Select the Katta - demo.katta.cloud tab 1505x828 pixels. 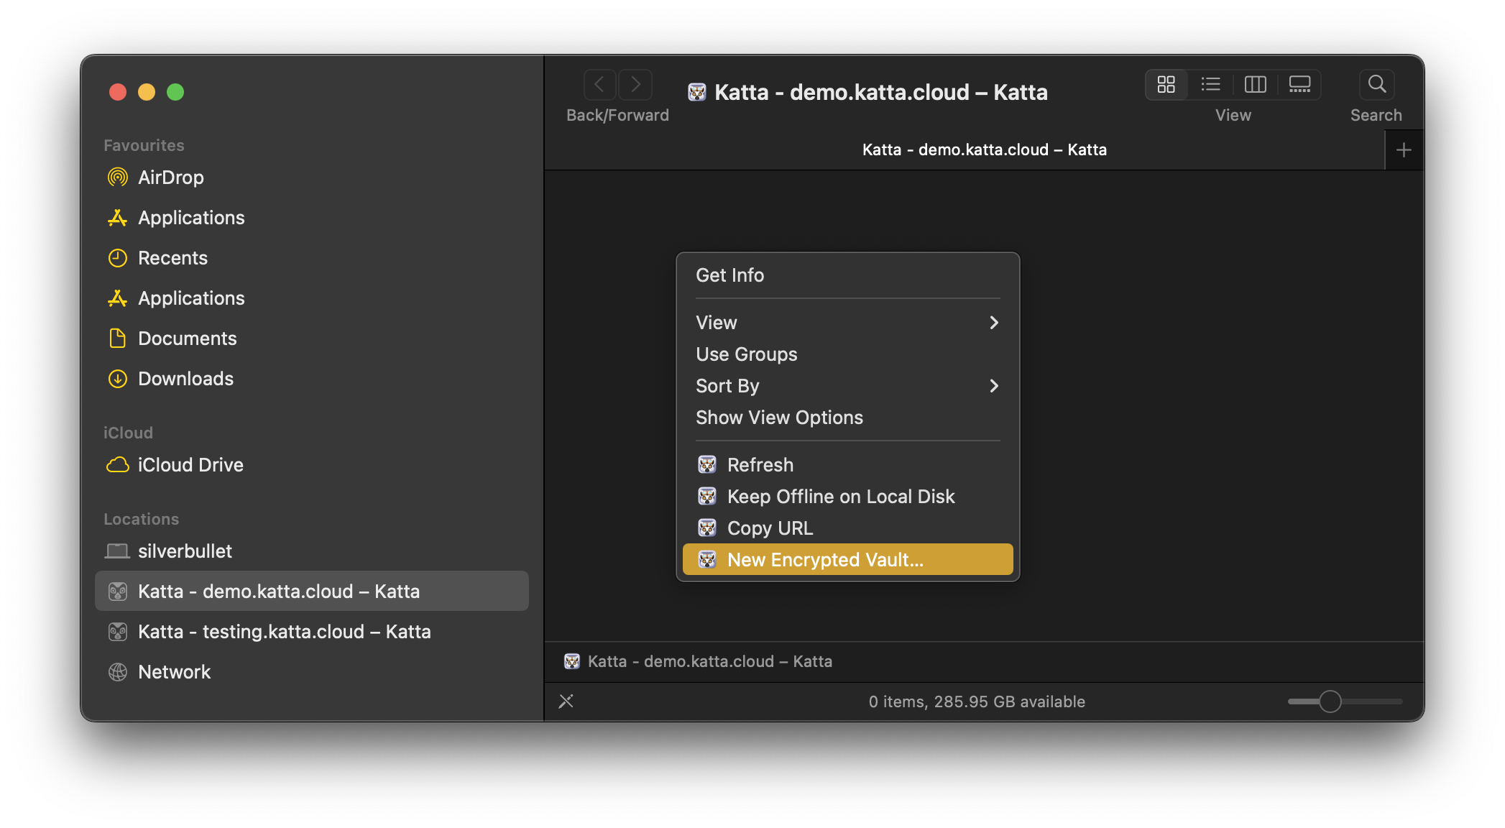pyautogui.click(x=965, y=150)
